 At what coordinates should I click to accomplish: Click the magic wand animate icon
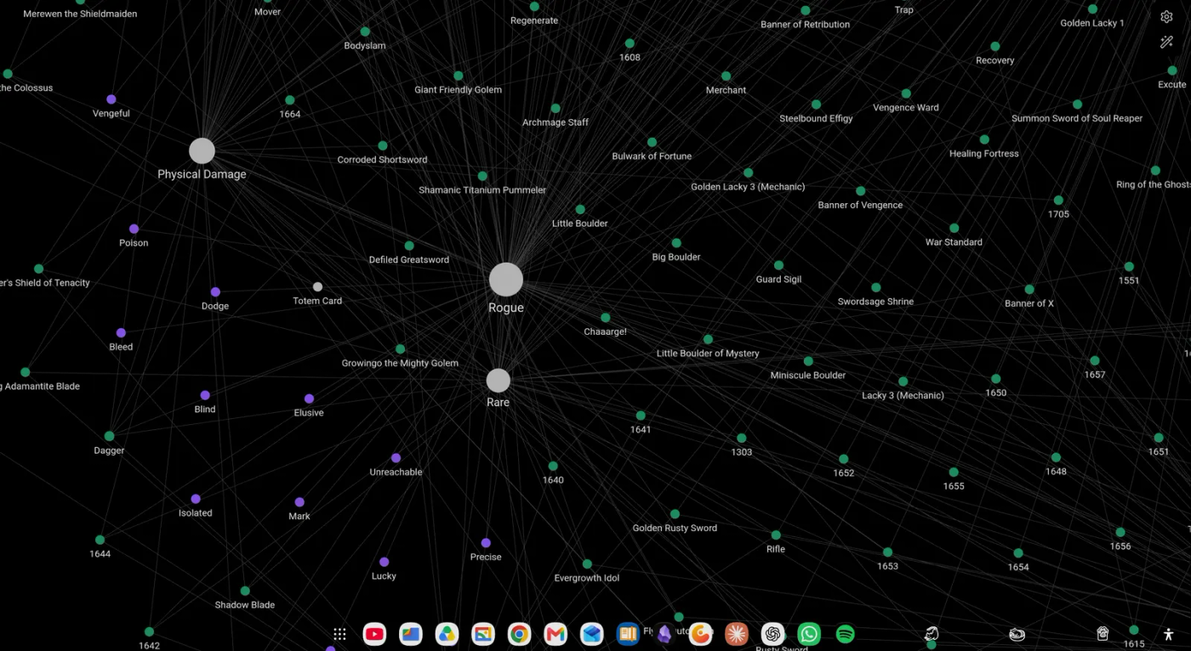click(x=1166, y=42)
